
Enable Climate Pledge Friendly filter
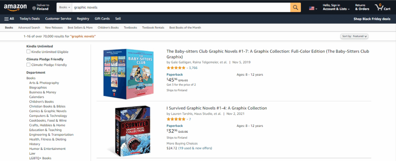[28, 65]
